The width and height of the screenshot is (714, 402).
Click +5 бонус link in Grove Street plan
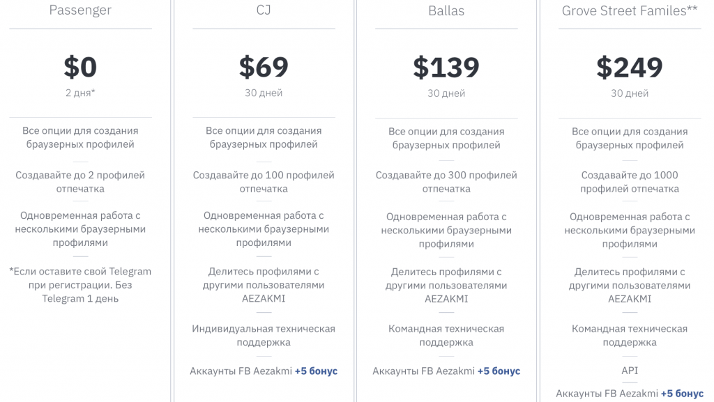click(x=682, y=394)
